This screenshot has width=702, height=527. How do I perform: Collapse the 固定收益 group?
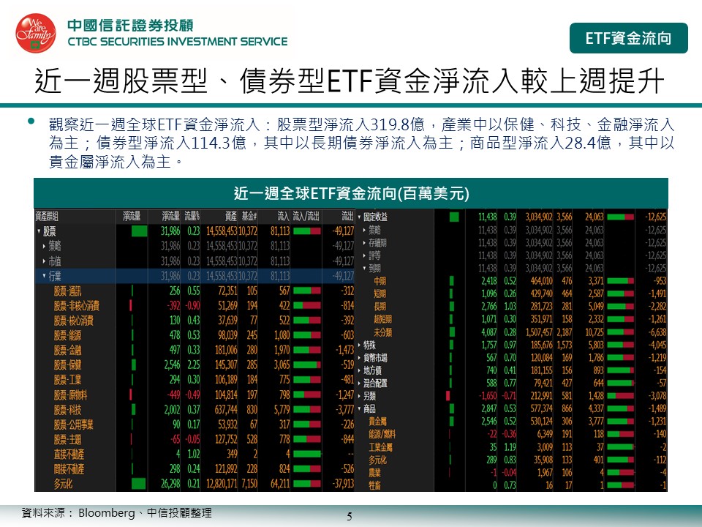pyautogui.click(x=358, y=217)
